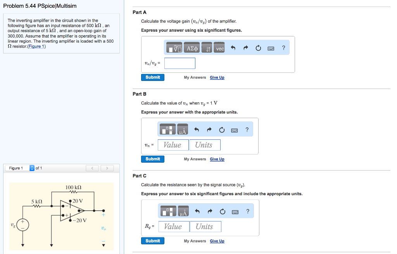Redo entry in Part B toolbar

pos(209,130)
